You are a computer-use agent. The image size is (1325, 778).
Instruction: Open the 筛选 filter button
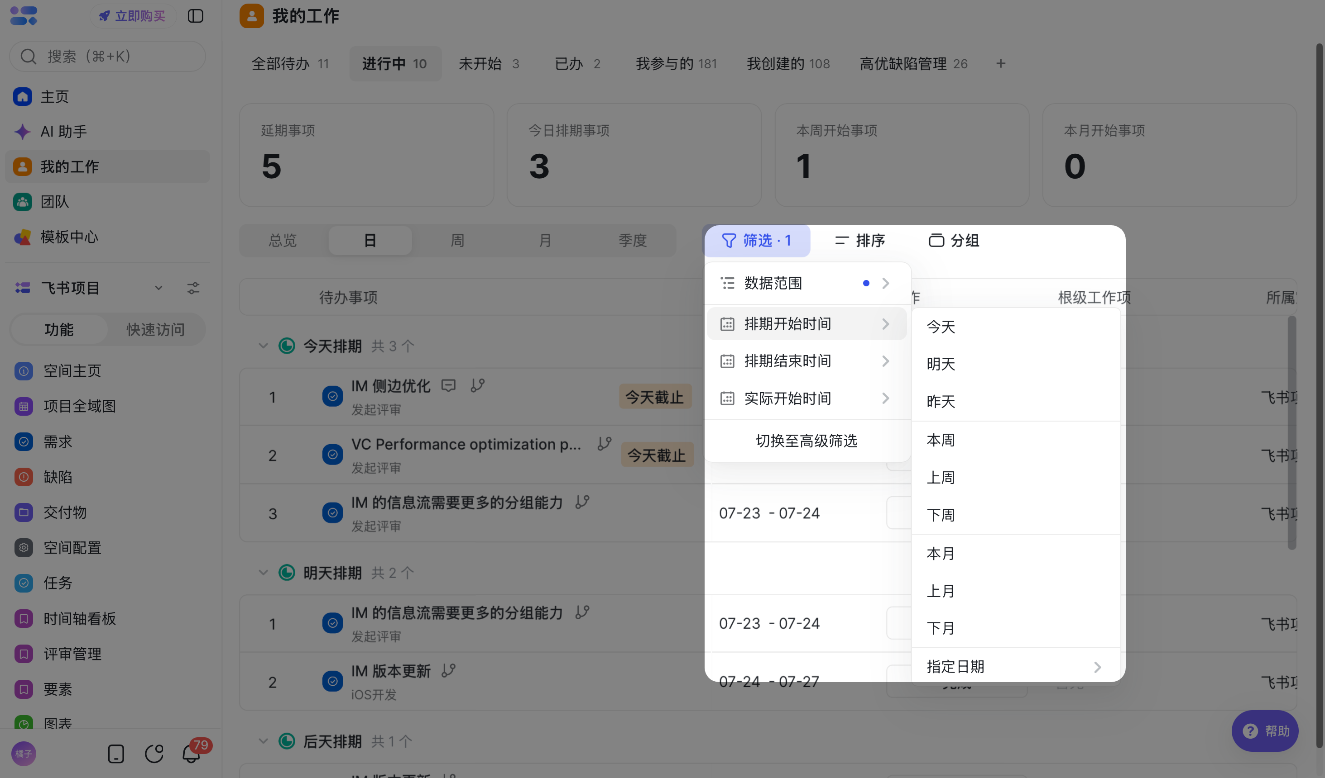pyautogui.click(x=757, y=241)
